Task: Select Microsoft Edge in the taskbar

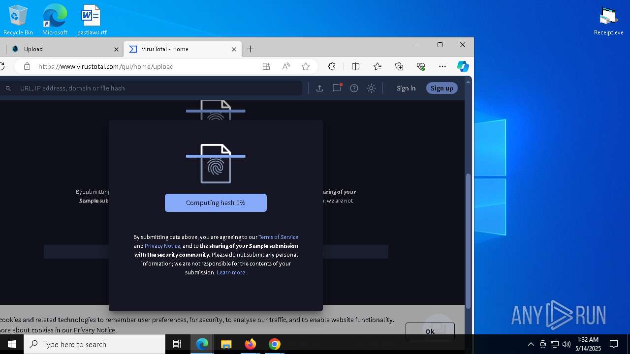Action: pos(202,344)
